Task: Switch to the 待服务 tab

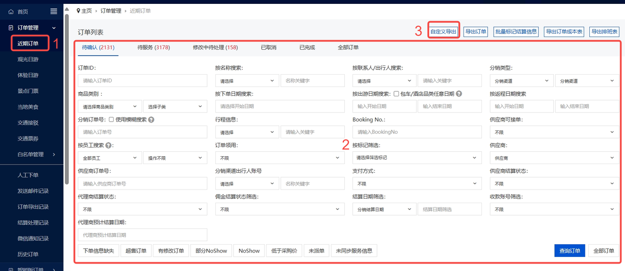Action: coord(153,47)
